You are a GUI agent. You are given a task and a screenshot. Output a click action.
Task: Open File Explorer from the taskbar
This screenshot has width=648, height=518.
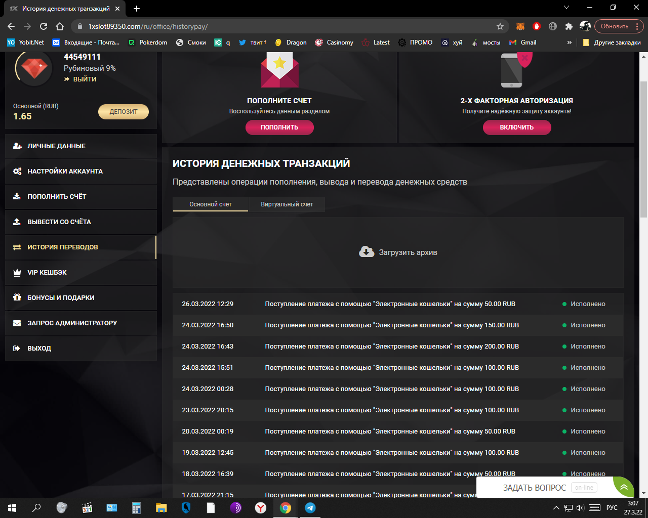click(161, 508)
